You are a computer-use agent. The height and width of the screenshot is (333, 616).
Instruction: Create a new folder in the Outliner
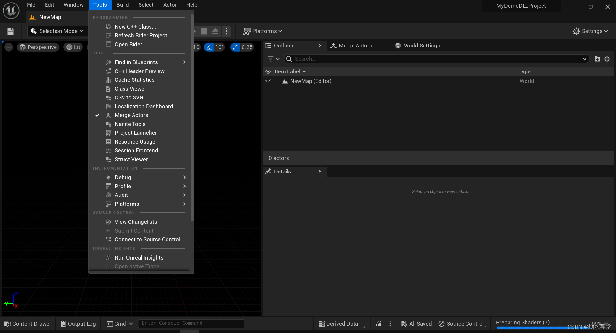597,59
